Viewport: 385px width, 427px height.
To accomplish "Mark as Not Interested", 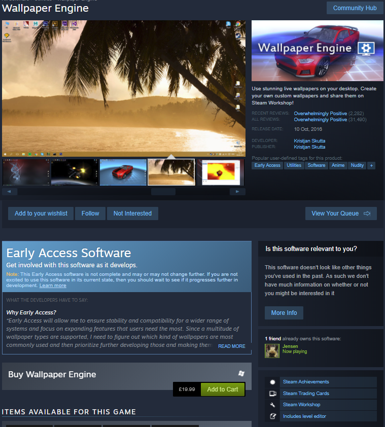I will [x=132, y=213].
